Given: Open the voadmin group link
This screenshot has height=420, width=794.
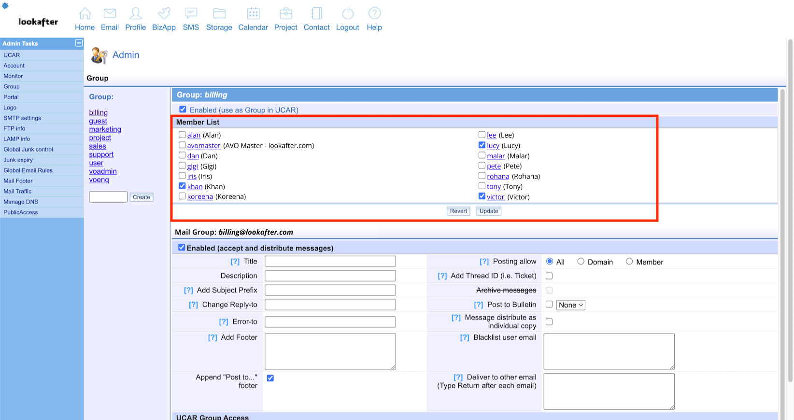Looking at the screenshot, I should point(103,171).
